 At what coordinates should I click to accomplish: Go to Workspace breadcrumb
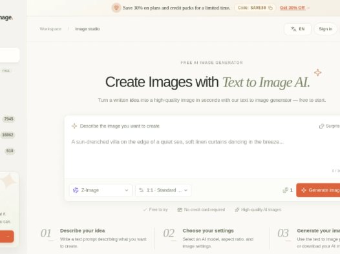(x=50, y=29)
